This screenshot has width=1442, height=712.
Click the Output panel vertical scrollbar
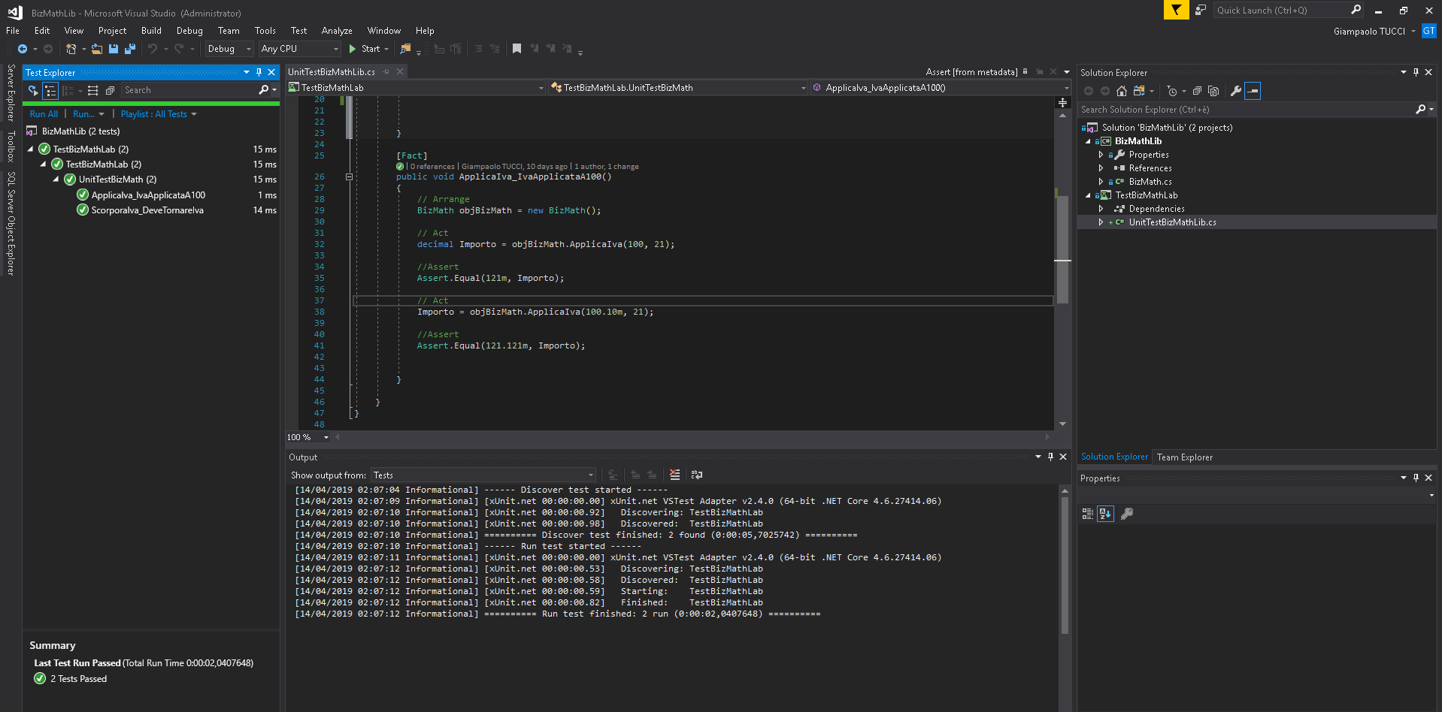[x=1065, y=565]
